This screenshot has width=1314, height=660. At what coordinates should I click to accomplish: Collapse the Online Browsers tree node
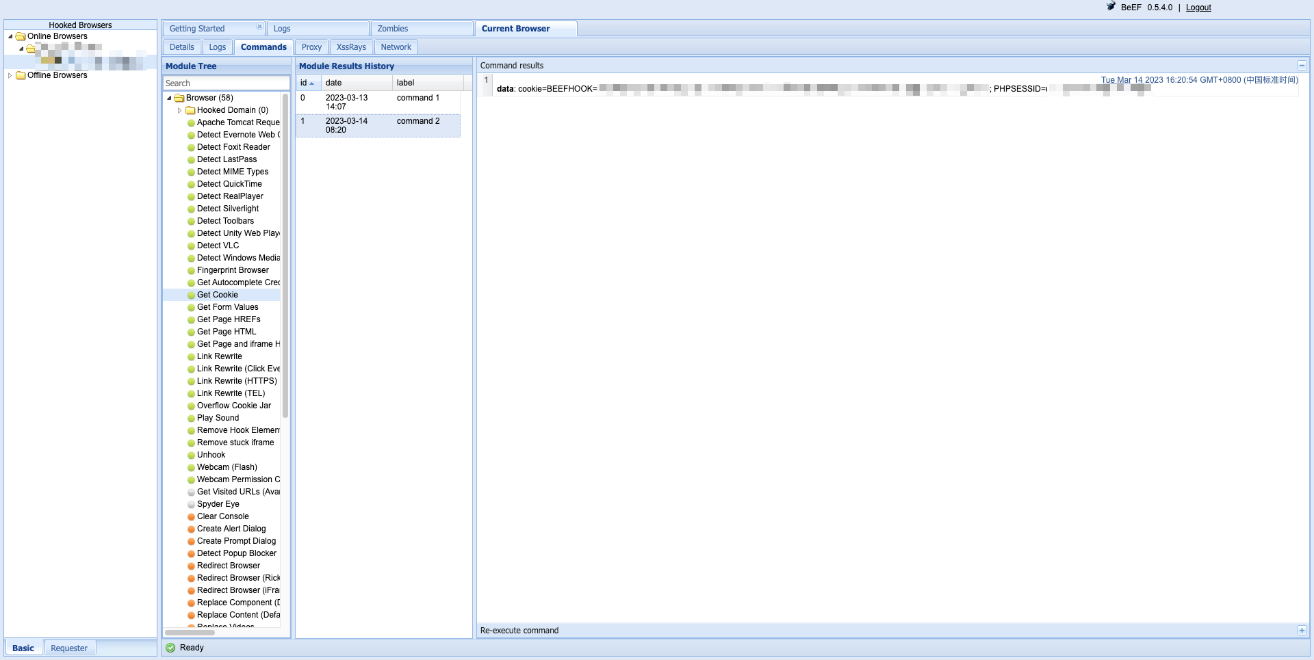10,36
